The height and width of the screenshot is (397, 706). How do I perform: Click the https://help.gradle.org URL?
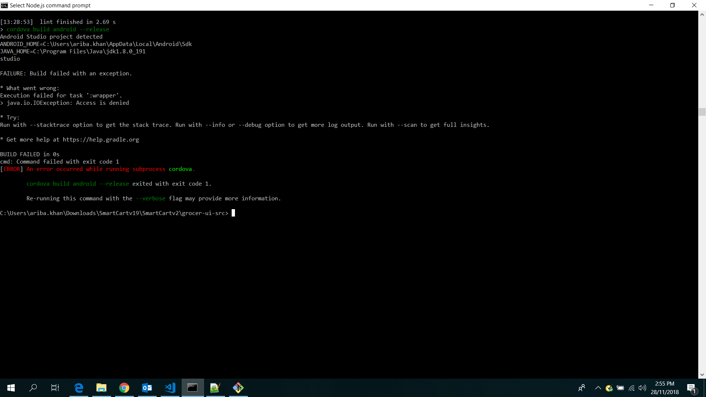[x=101, y=140]
